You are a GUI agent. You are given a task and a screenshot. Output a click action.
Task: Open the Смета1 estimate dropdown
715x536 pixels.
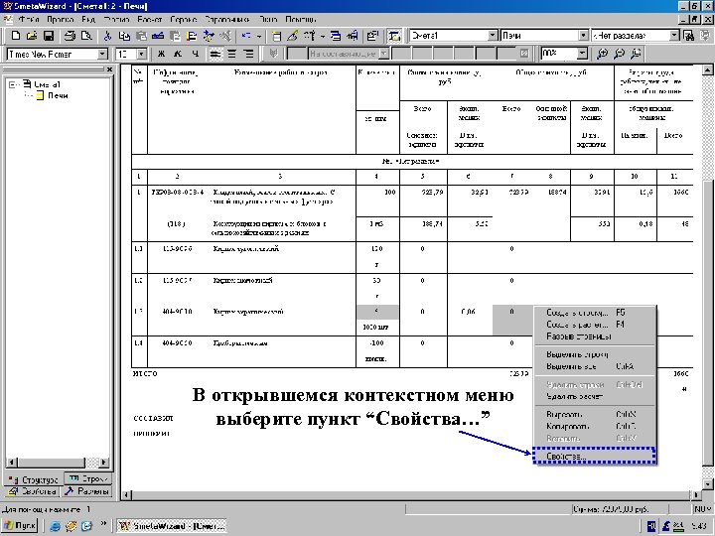coord(493,36)
